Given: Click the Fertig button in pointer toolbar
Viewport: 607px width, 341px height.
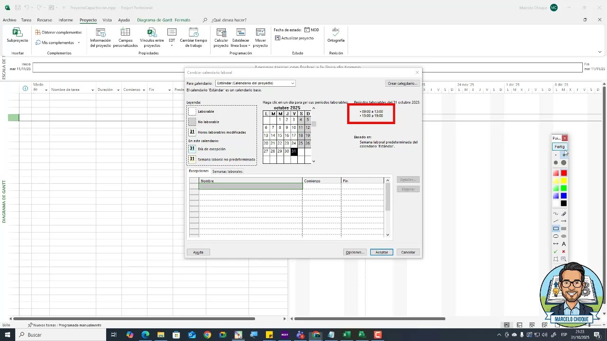Looking at the screenshot, I should 560,147.
